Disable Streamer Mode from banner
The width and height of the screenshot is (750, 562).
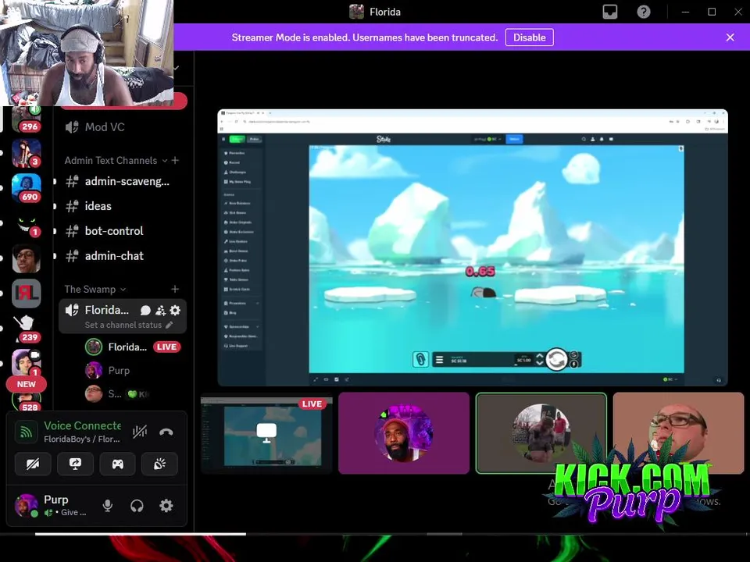click(529, 37)
